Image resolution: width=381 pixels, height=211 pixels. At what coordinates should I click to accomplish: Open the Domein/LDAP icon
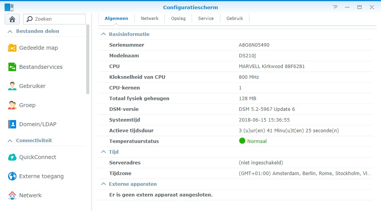tap(12, 124)
